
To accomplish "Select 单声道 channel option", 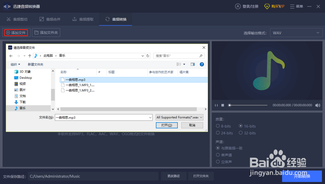I will tap(224, 155).
